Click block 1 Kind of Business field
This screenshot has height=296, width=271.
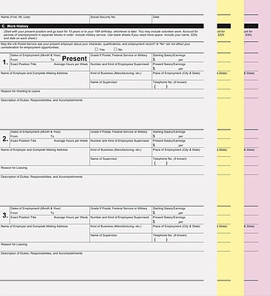click(x=120, y=75)
